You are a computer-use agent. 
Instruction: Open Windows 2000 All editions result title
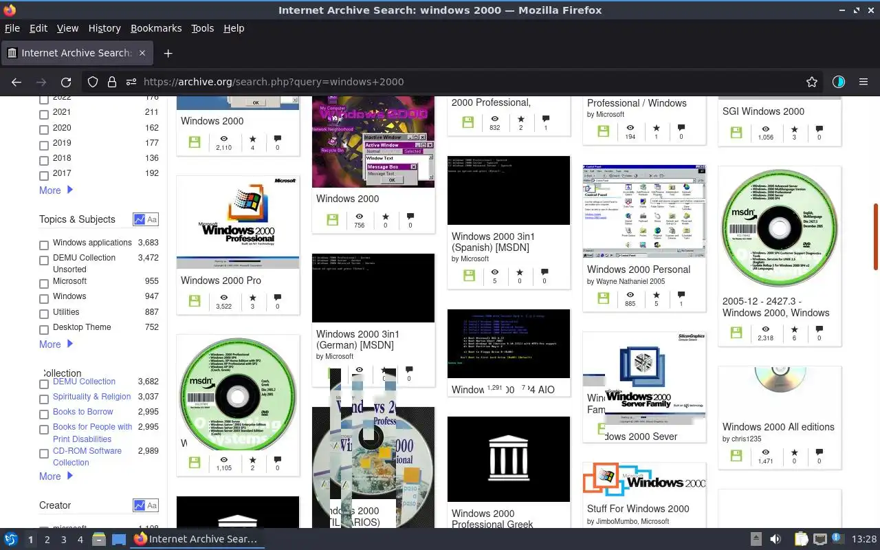778,427
